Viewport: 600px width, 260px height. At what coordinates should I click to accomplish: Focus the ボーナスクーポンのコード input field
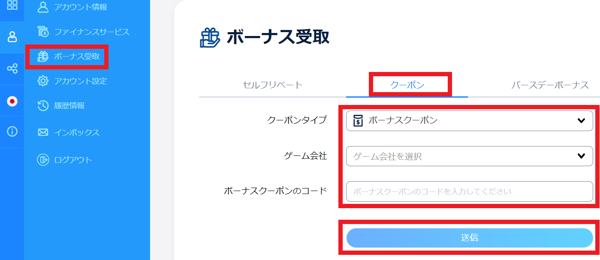pos(469,191)
